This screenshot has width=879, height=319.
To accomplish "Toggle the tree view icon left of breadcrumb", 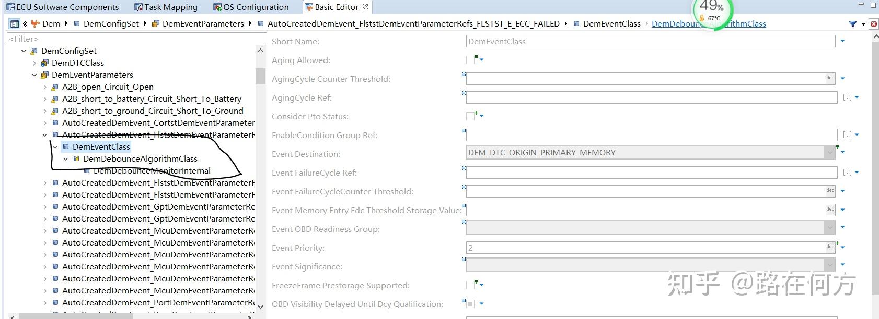I will pos(14,23).
